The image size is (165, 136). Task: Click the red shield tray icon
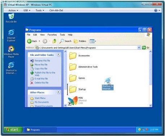[147, 130]
